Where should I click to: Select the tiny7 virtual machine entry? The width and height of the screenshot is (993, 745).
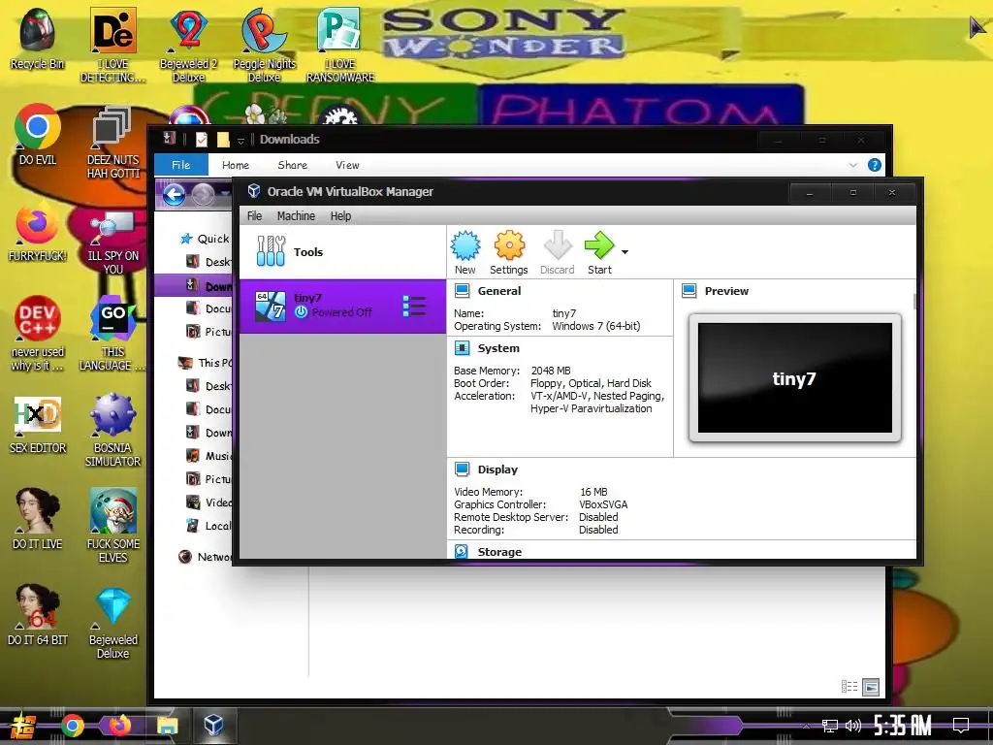tap(342, 306)
